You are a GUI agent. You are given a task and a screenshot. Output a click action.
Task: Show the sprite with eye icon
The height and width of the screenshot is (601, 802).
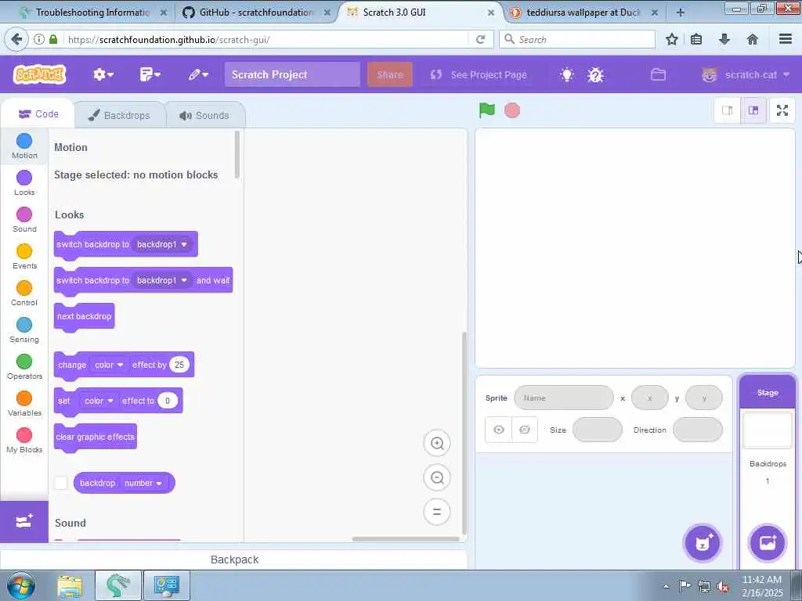click(x=499, y=430)
